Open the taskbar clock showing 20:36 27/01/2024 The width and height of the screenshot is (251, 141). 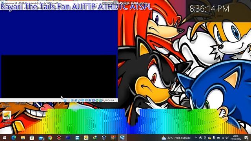(x=236, y=137)
